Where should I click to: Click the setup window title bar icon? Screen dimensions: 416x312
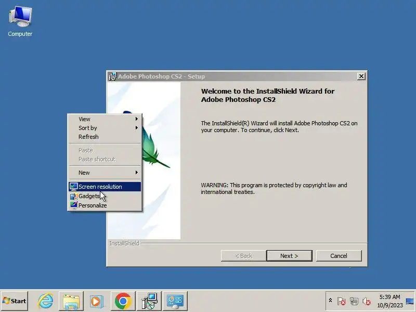112,76
